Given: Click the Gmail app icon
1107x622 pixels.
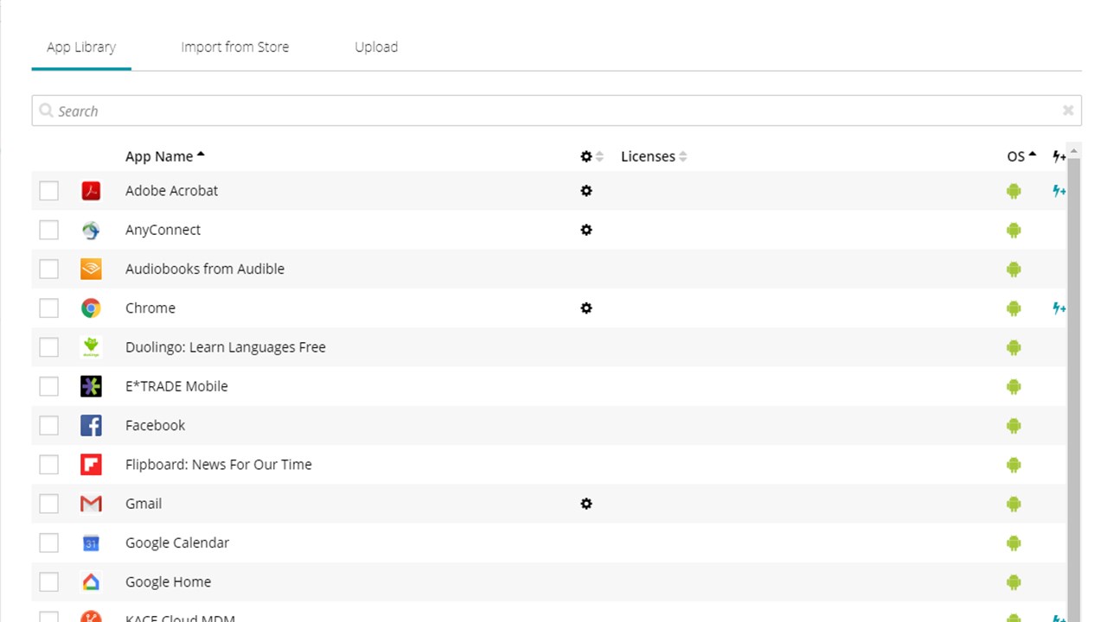Looking at the screenshot, I should click(x=91, y=504).
